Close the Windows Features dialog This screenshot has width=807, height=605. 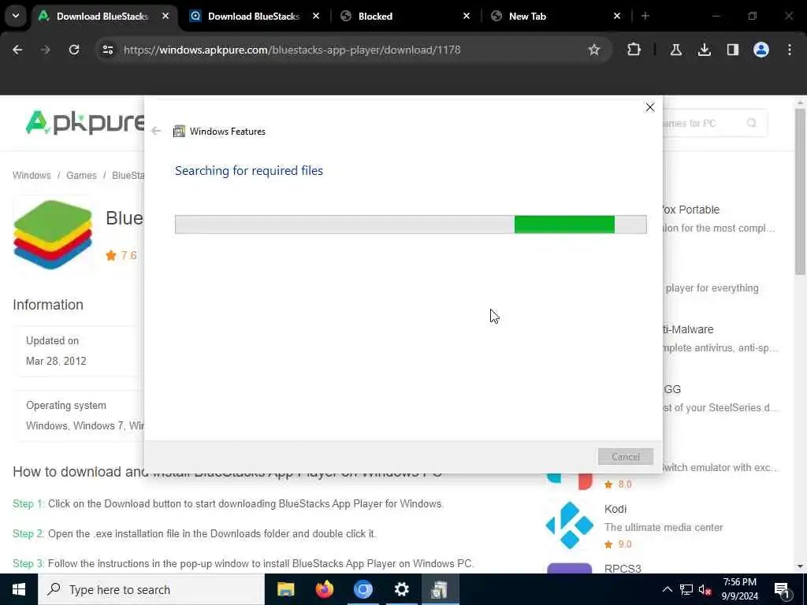(650, 107)
